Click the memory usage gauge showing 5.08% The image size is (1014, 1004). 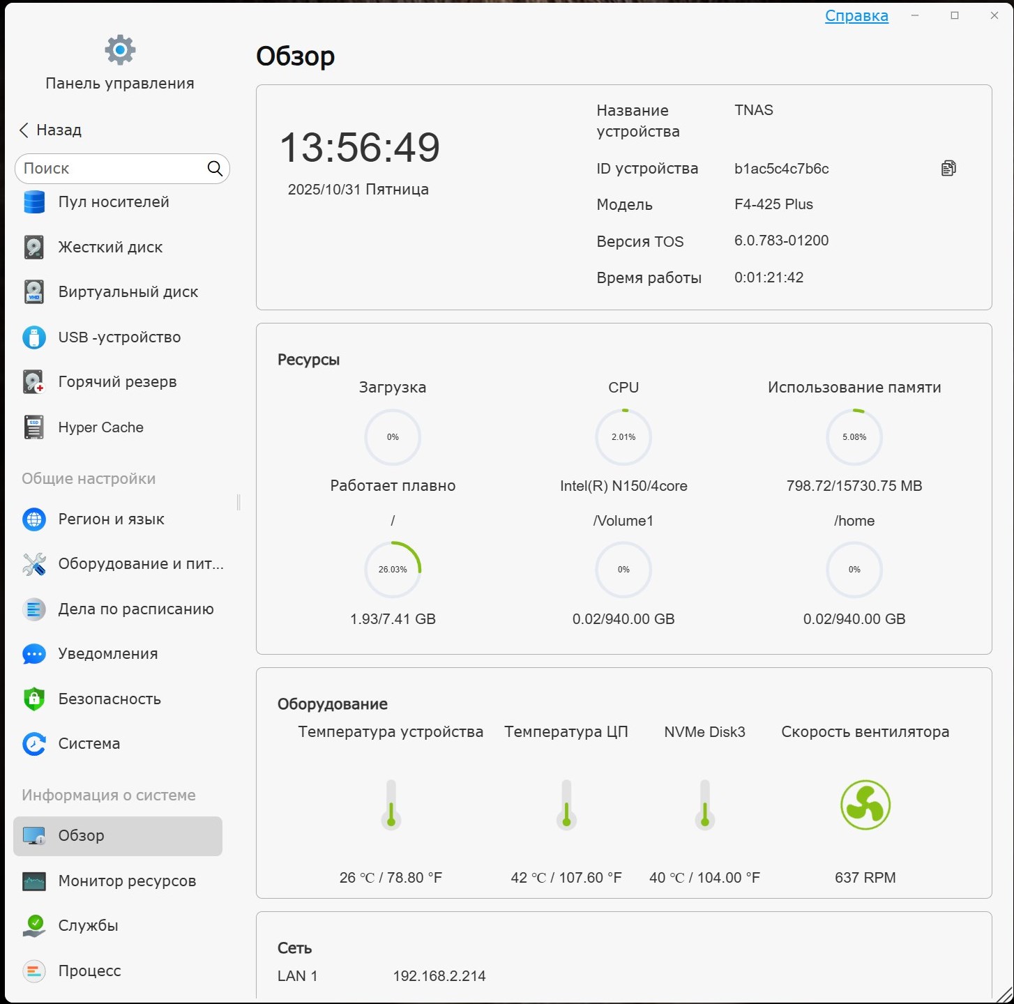(x=854, y=437)
